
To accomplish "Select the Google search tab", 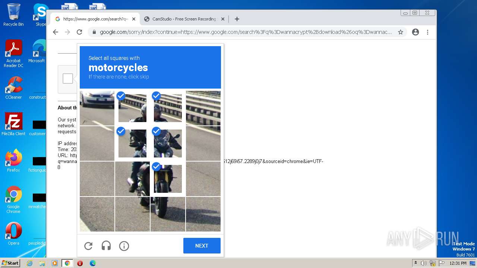I will point(95,19).
